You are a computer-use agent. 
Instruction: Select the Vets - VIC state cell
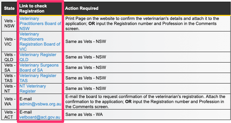click(x=9, y=42)
